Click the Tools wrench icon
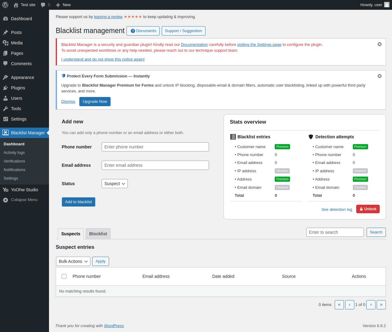This screenshot has height=332, width=392. click(6, 109)
